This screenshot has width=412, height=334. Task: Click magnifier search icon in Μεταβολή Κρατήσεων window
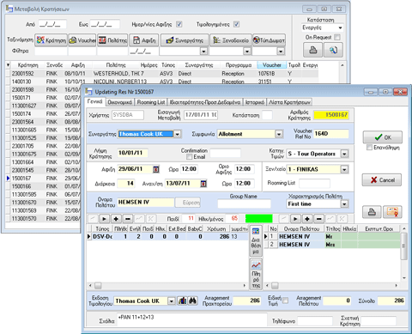tap(333, 50)
